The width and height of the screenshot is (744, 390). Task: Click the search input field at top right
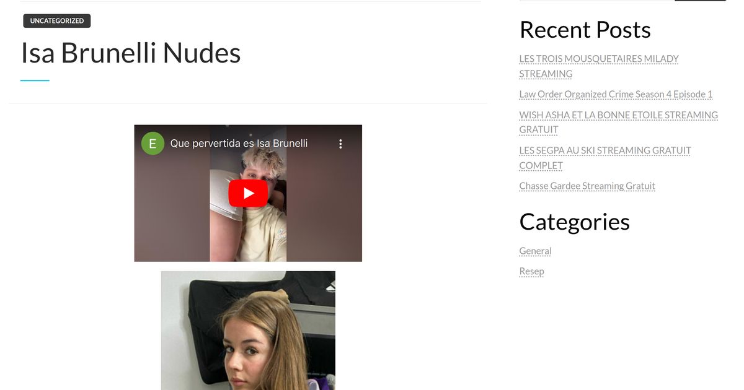596,1
